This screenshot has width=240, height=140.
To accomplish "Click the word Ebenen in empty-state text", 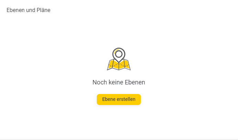I will [x=135, y=82].
